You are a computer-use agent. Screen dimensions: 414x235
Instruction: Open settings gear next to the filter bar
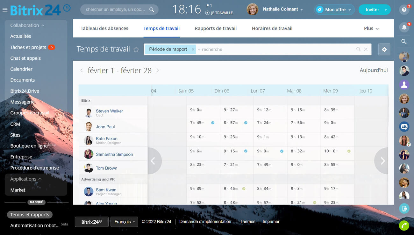click(x=384, y=50)
